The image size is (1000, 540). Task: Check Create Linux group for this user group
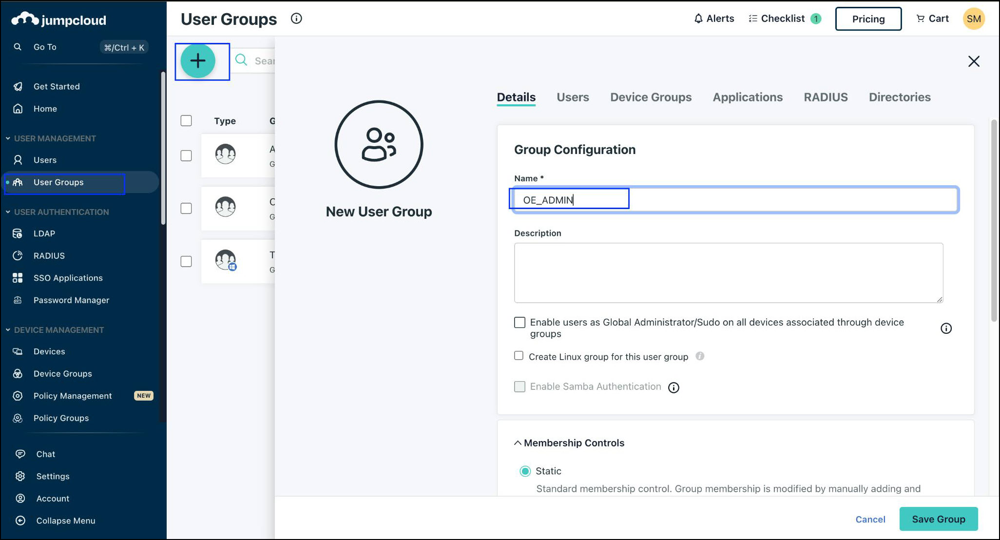[x=519, y=356]
